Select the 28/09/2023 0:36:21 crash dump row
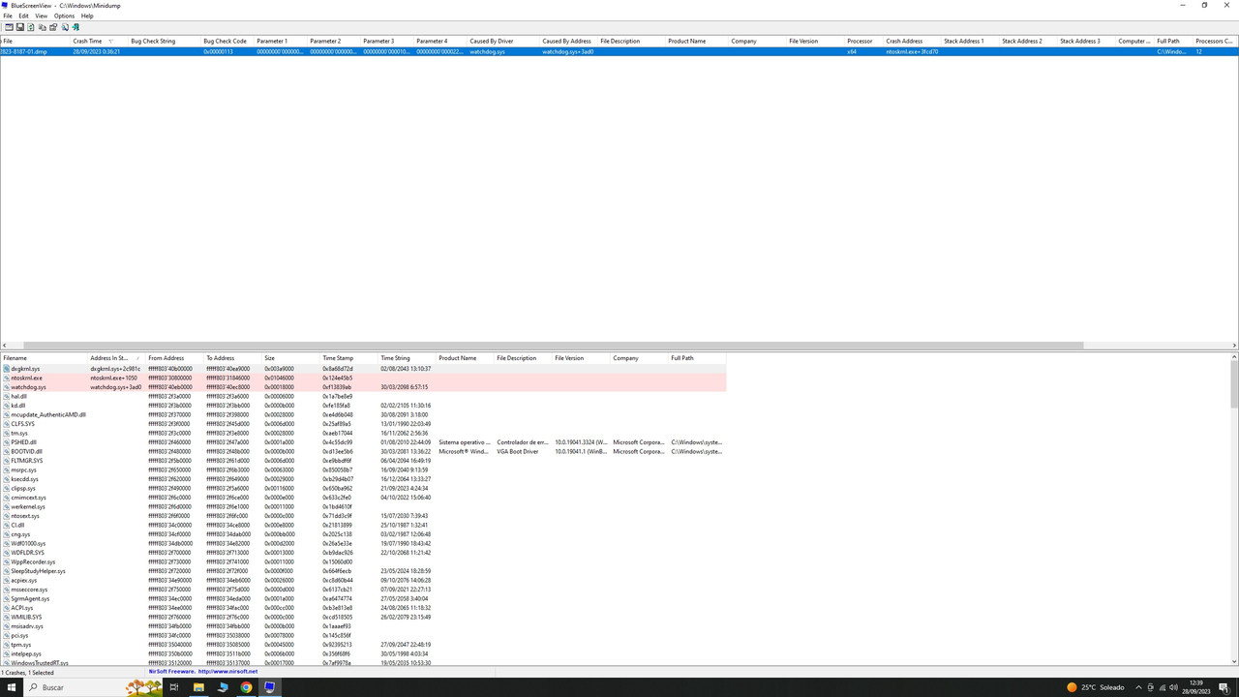The width and height of the screenshot is (1239, 697). pyautogui.click(x=619, y=51)
